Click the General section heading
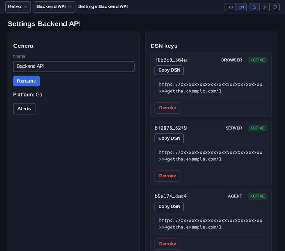This screenshot has width=285, height=251. click(x=24, y=46)
